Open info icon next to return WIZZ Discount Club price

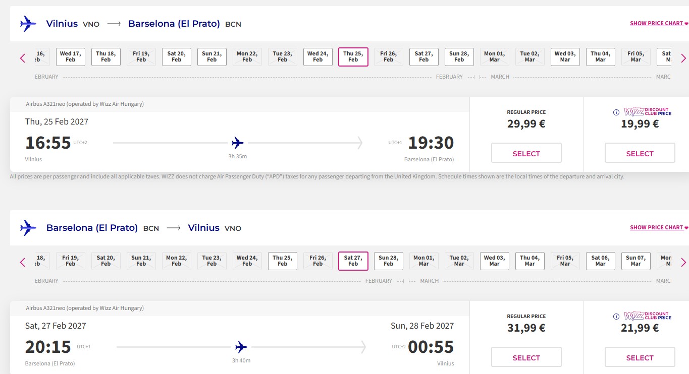[616, 317]
